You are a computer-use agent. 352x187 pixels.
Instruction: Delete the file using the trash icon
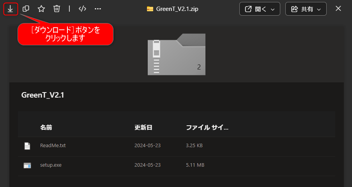[57, 9]
